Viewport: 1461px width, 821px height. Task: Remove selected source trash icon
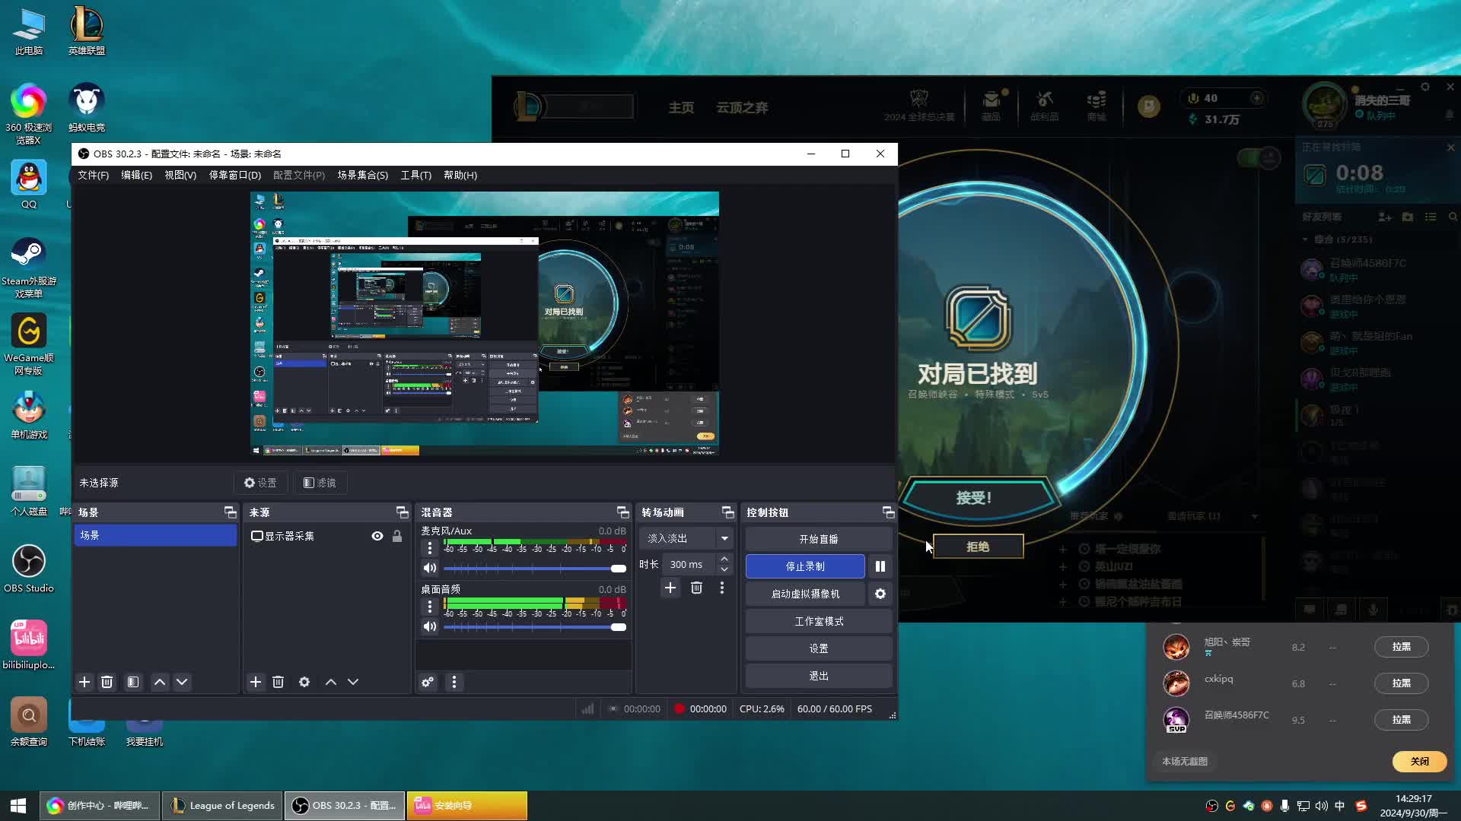[x=278, y=682]
